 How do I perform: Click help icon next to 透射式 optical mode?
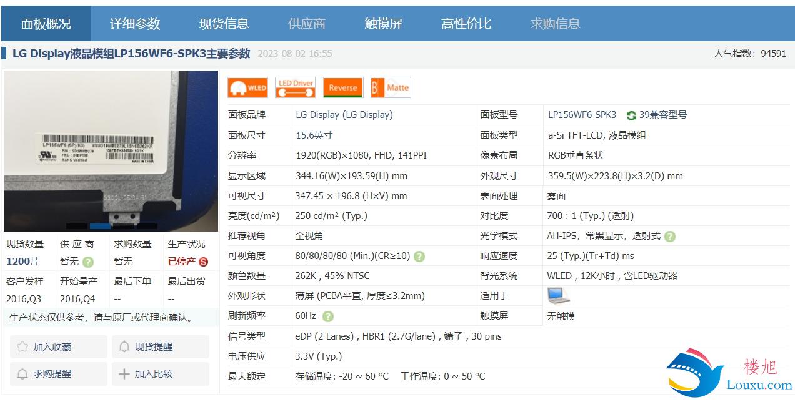pos(670,237)
